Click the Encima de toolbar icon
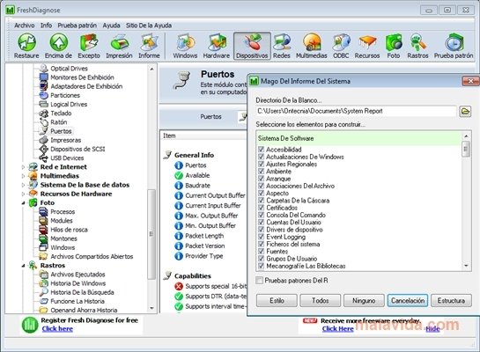Image resolution: width=480 pixels, height=352 pixels. [58, 46]
